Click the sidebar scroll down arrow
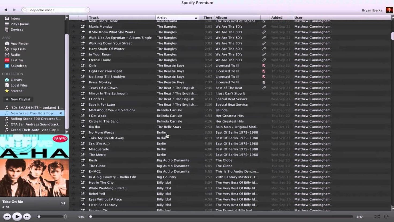394x222 pixels. pyautogui.click(x=67, y=132)
